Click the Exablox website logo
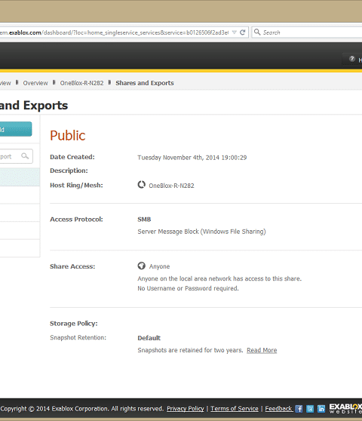Viewport: 362px width, 421px height. (345, 408)
